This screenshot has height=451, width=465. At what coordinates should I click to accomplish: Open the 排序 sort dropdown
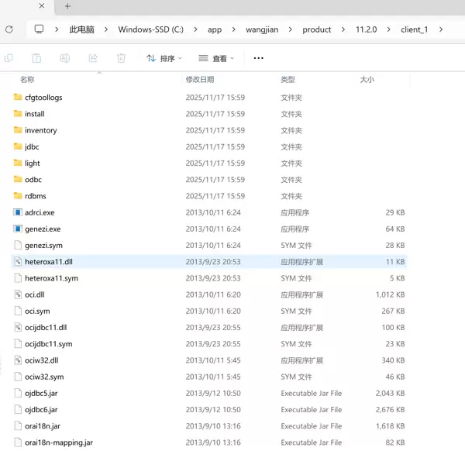tap(164, 58)
